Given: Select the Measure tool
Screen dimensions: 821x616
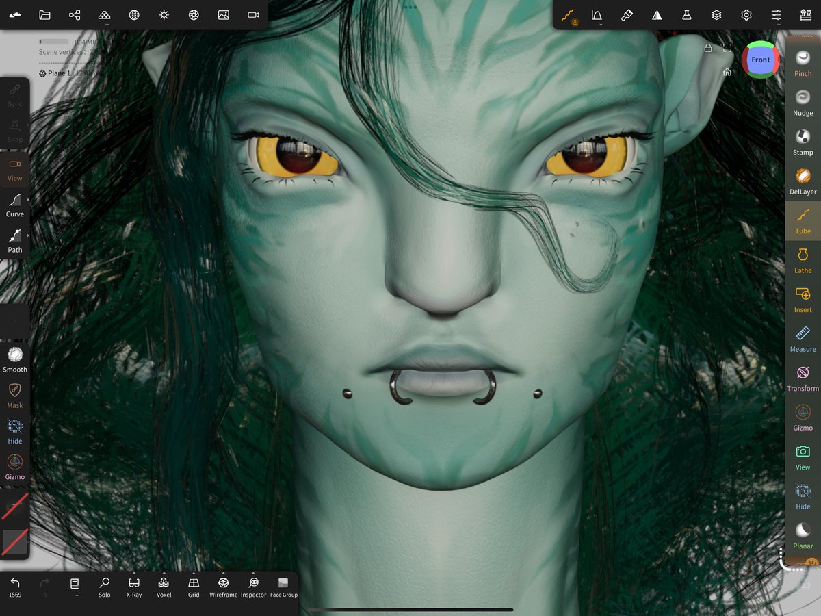Looking at the screenshot, I should coord(803,339).
